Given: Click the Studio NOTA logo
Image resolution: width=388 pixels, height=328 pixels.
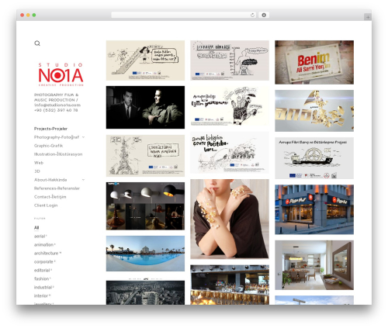Looking at the screenshot, I should (61, 74).
